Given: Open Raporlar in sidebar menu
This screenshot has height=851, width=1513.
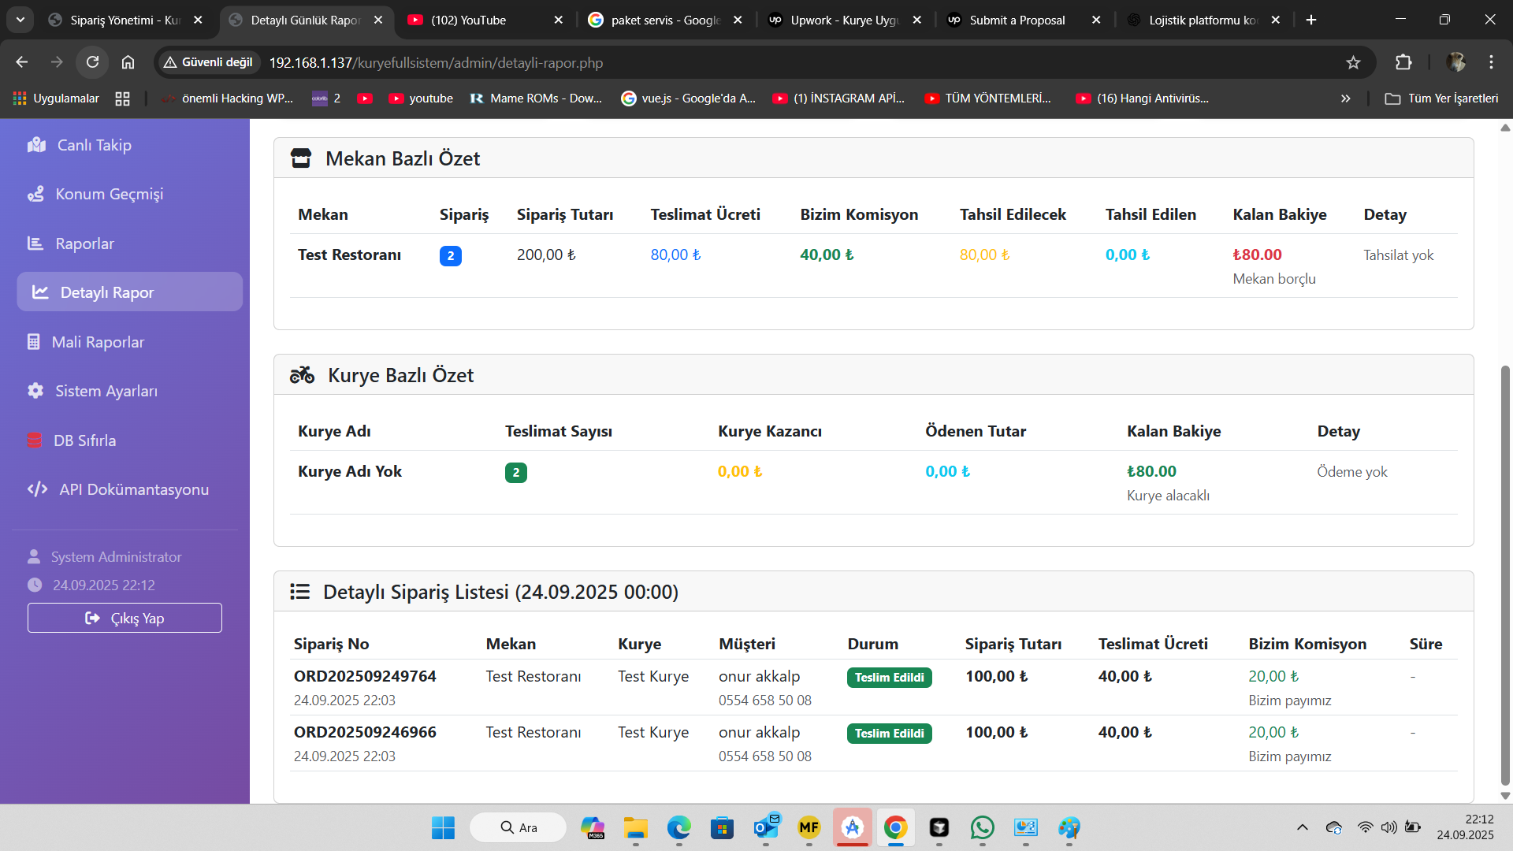Looking at the screenshot, I should [84, 243].
